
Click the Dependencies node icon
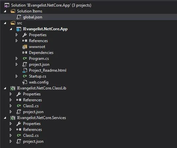(25, 53)
